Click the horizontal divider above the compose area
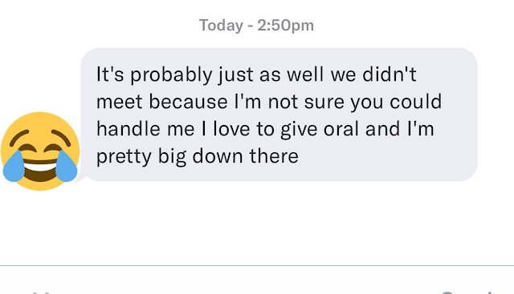Image resolution: width=514 pixels, height=294 pixels. pos(257,265)
